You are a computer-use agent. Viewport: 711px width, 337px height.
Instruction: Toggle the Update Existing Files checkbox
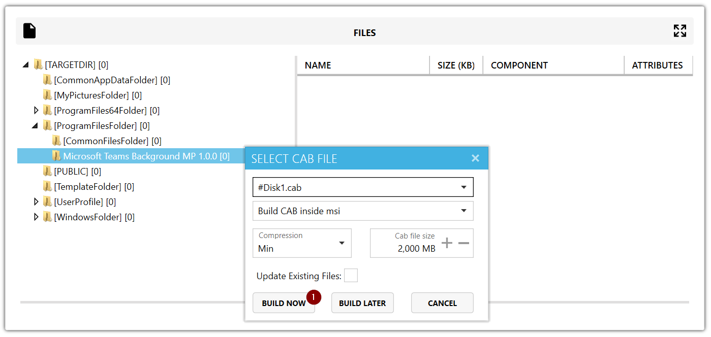pyautogui.click(x=351, y=276)
